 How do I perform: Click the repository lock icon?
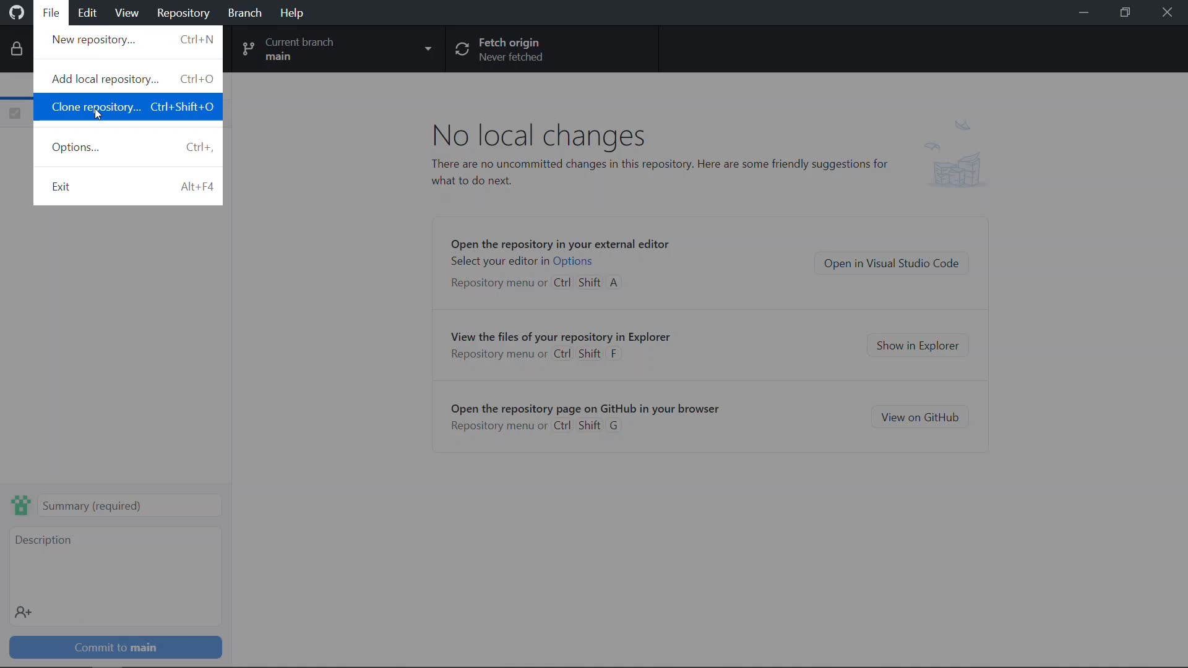click(x=17, y=49)
